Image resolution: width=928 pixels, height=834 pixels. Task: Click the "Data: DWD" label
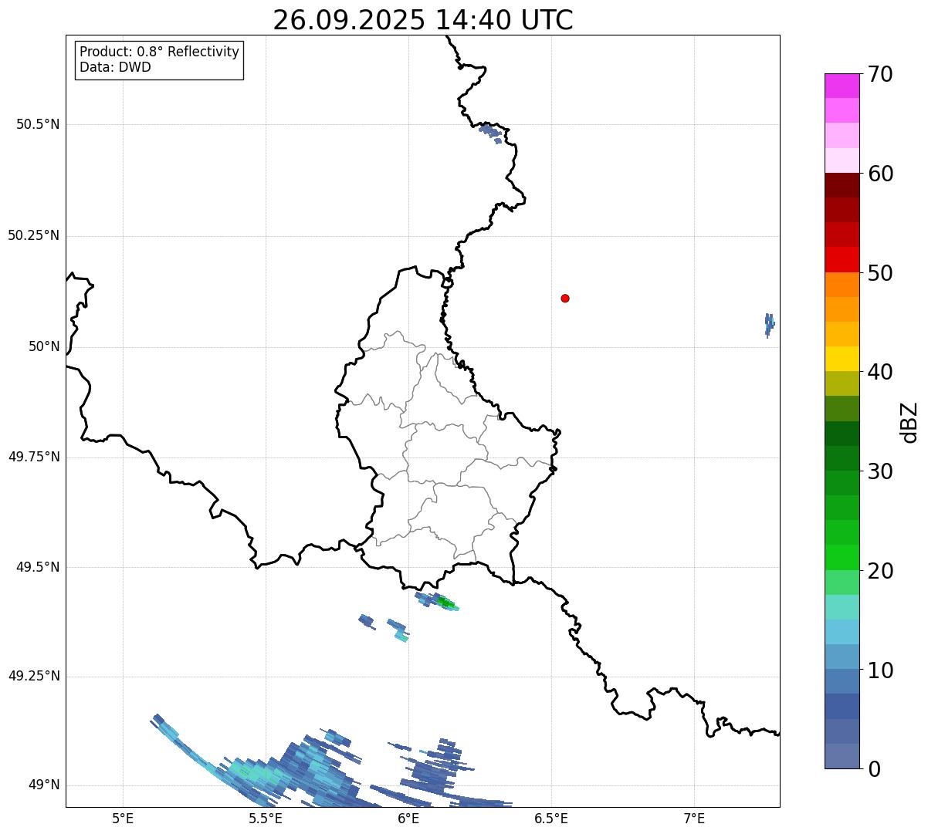point(116,67)
